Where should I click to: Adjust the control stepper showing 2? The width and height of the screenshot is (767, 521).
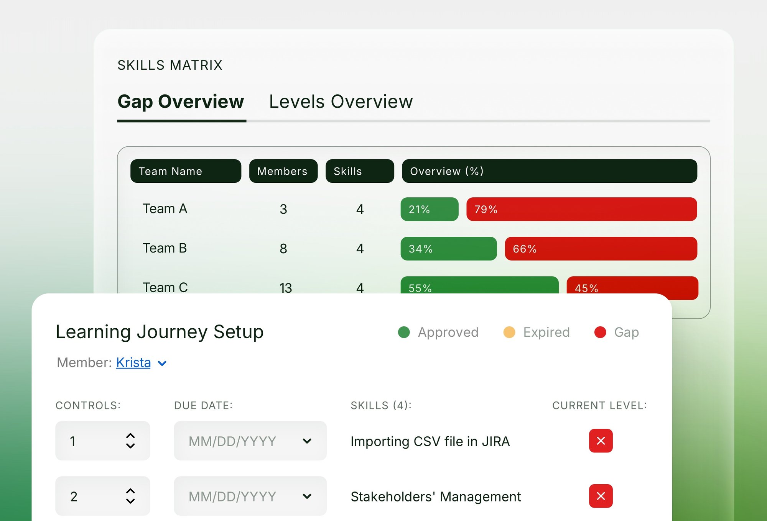130,496
